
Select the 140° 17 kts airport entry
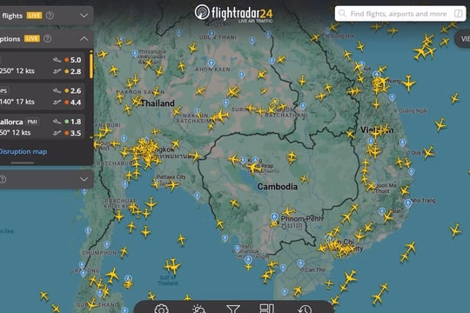tap(42, 96)
